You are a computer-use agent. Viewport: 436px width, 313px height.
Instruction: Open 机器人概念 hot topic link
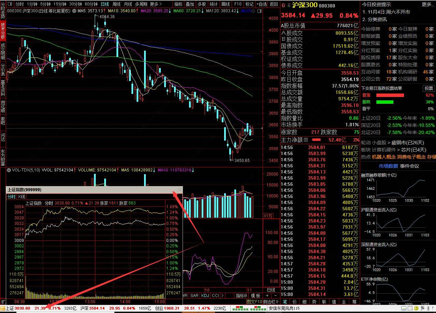(x=384, y=157)
